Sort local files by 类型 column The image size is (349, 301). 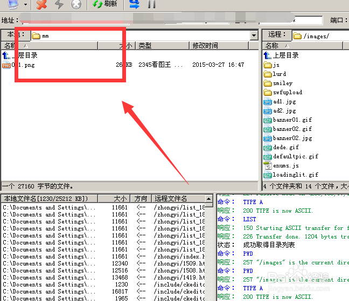coord(162,46)
